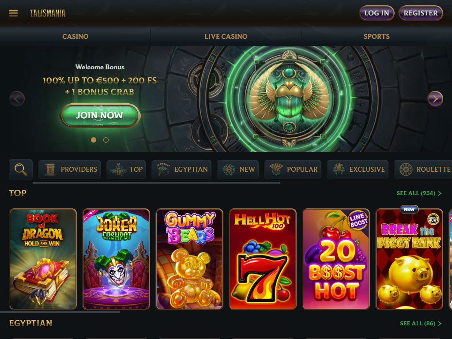The height and width of the screenshot is (339, 452).
Task: Switch to first banner slide dot
Action: click(x=94, y=140)
